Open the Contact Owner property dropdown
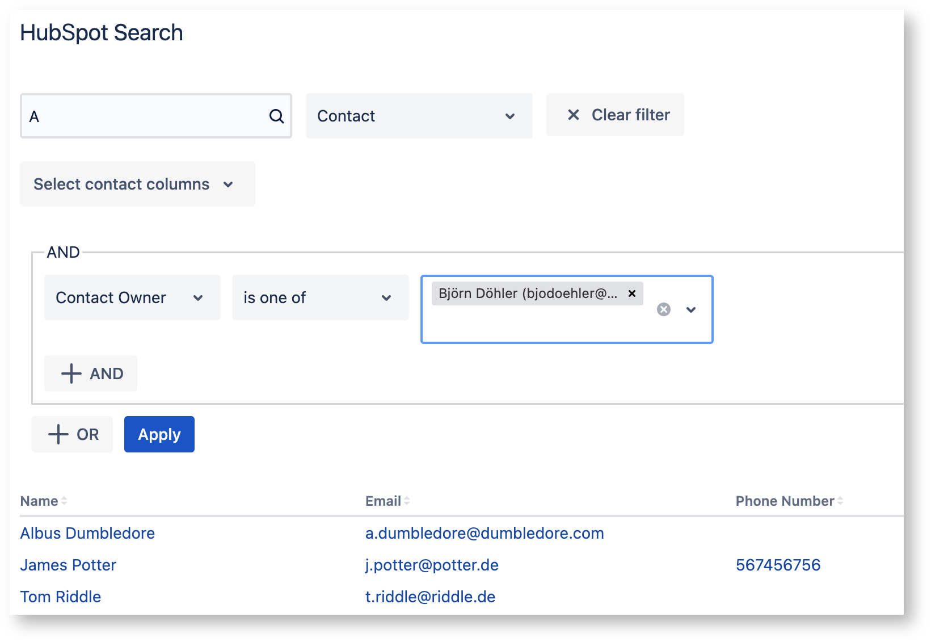This screenshot has width=931, height=642. (x=132, y=297)
